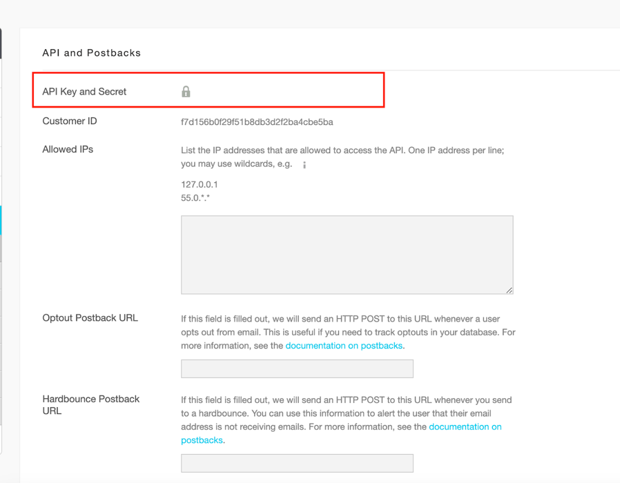
Task: Click the Customer ID row label
Action: click(69, 121)
